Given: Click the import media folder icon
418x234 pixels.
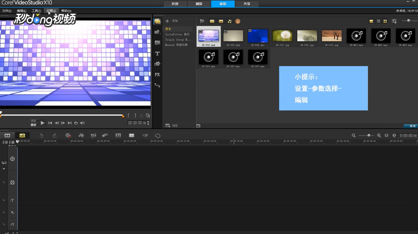Looking at the screenshot, I should [x=202, y=21].
